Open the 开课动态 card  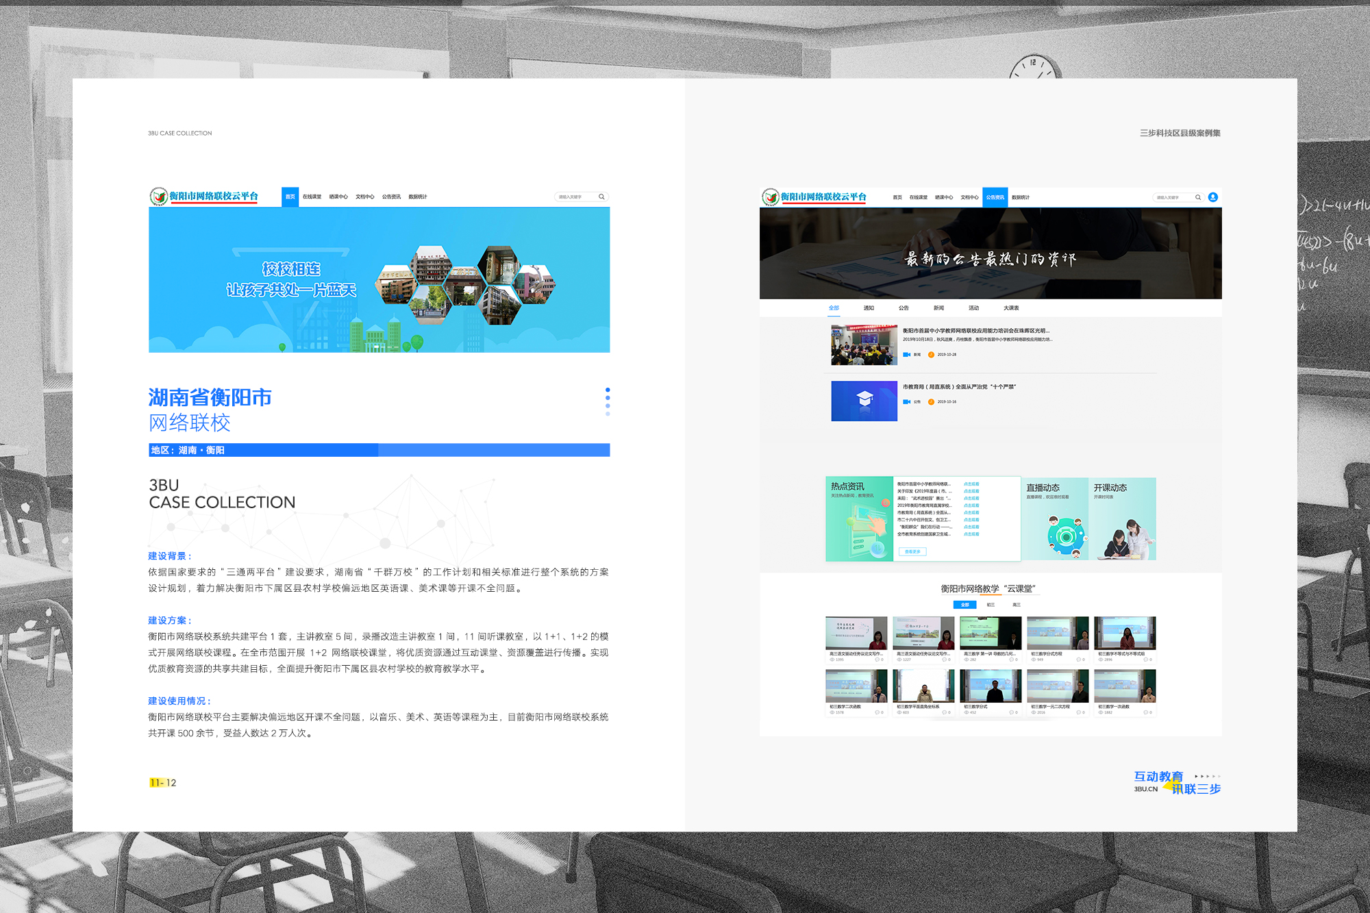[1122, 519]
